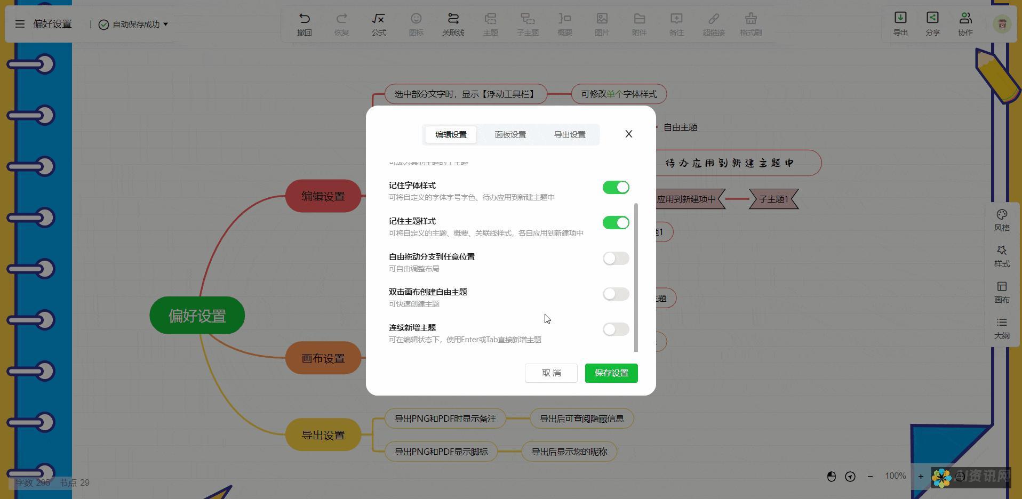1022x499 pixels.
Task: Select node 可修改单个字体样式
Action: pyautogui.click(x=619, y=94)
